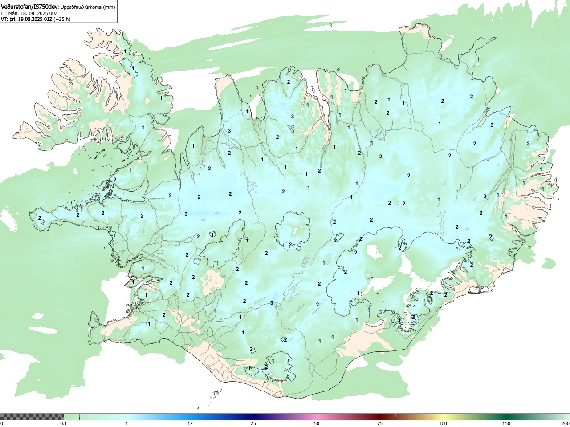Screen dimensions: 570x427
Task: Click the 'IT: Mán. 18. 08. 2025 00Z' line
Action: [28, 13]
